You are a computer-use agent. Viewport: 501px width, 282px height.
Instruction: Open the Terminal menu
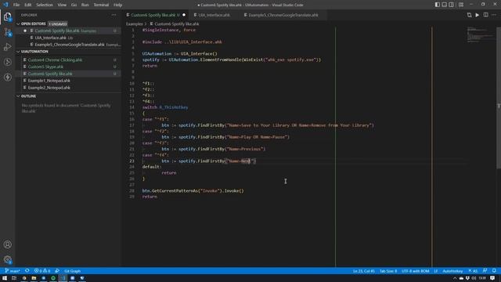tap(101, 5)
